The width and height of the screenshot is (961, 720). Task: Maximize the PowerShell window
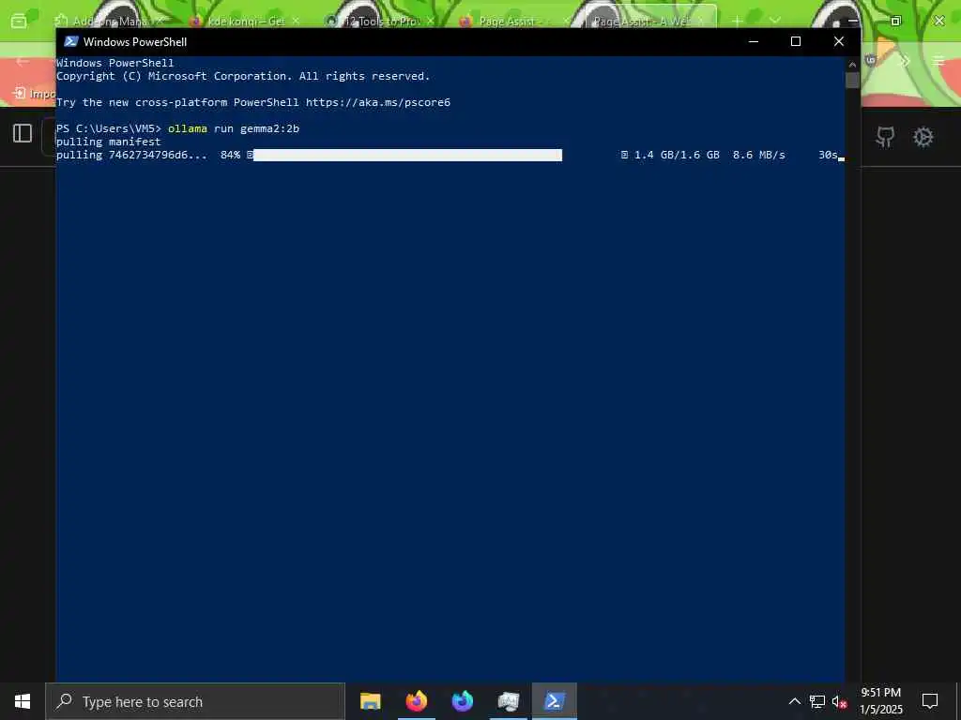(x=796, y=41)
